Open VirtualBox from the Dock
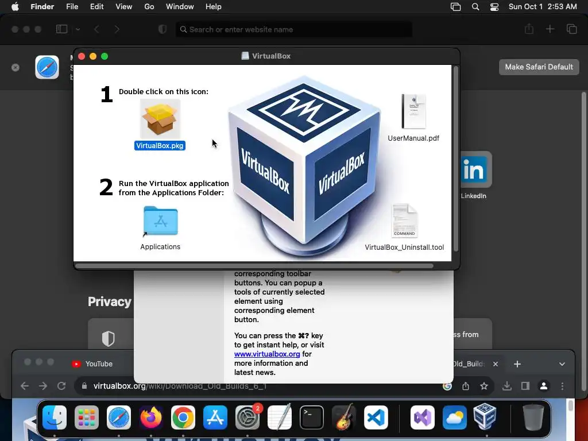The image size is (588, 441). [x=485, y=417]
